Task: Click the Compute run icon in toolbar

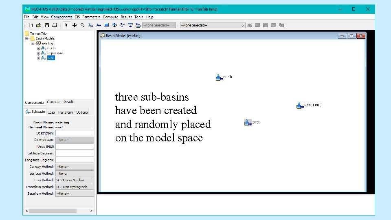Action: pyautogui.click(x=250, y=25)
